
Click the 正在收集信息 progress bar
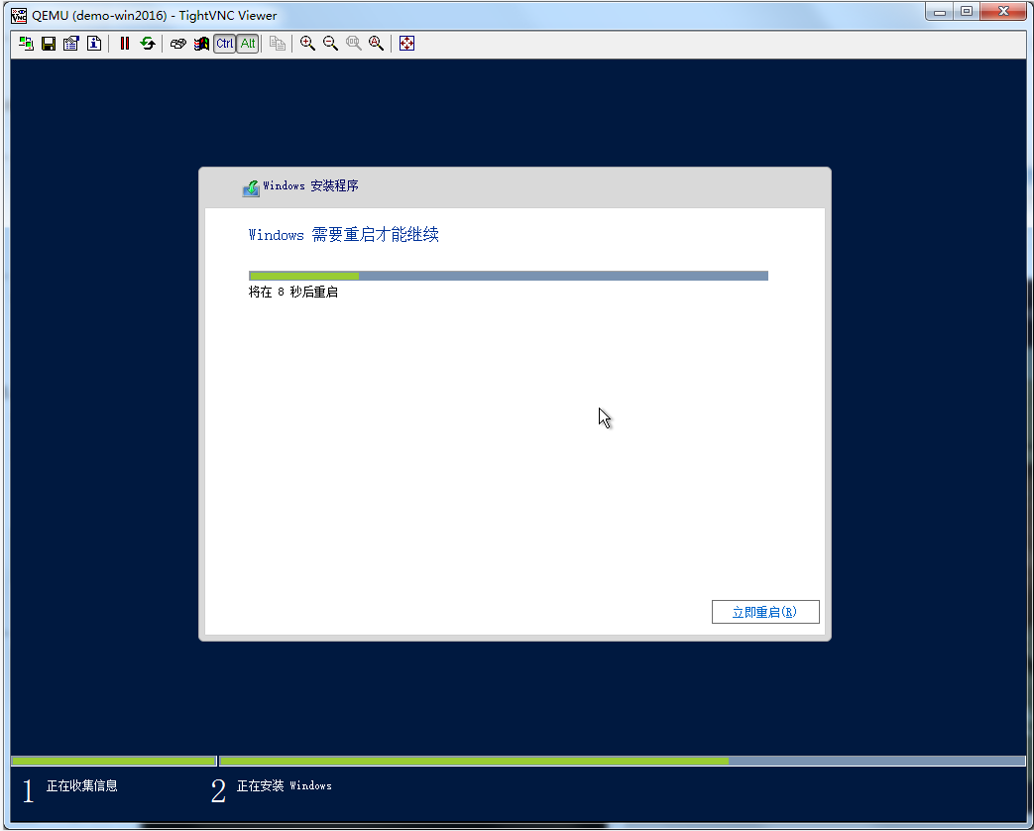[x=114, y=762]
